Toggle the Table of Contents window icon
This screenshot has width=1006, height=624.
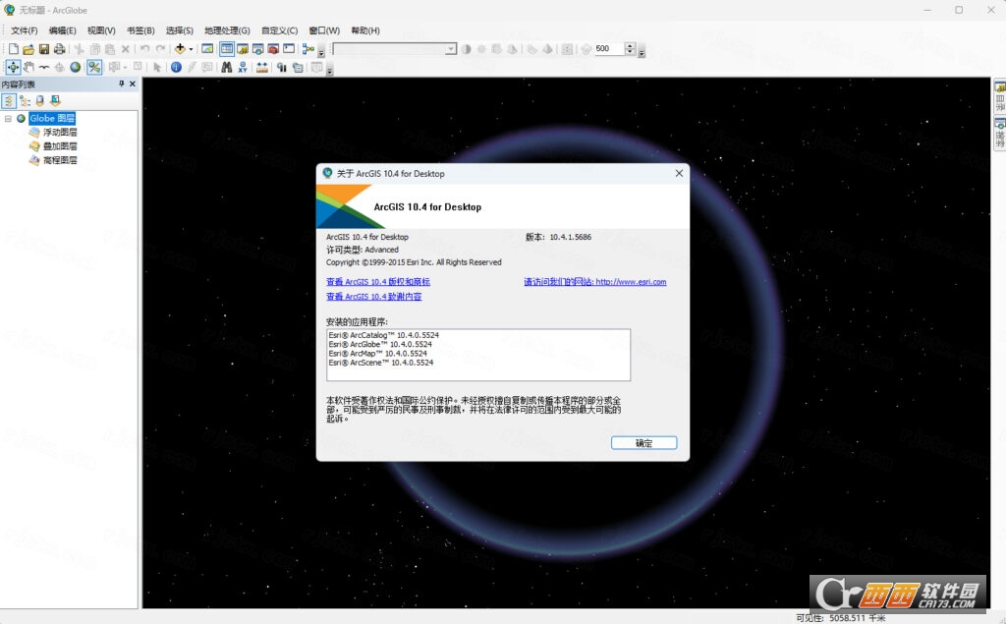(x=227, y=49)
